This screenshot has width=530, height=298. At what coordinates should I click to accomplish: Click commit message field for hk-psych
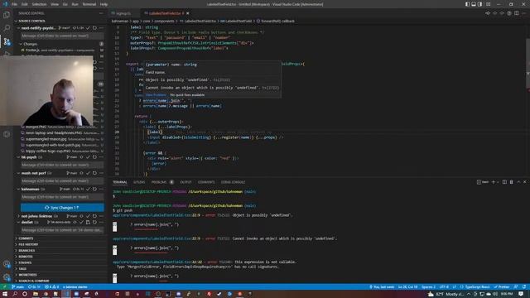click(62, 165)
